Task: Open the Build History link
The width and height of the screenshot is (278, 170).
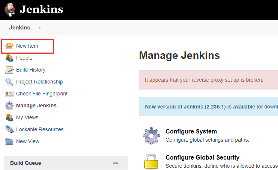Action: coord(31,70)
